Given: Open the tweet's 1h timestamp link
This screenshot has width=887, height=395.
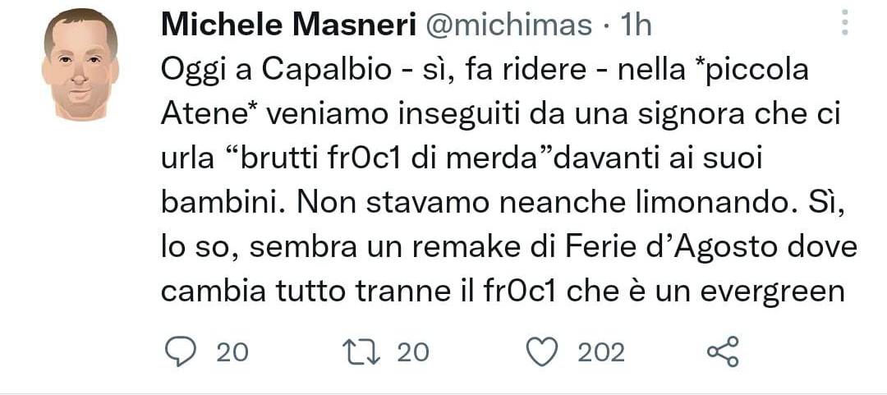Looking at the screenshot, I should tap(636, 25).
